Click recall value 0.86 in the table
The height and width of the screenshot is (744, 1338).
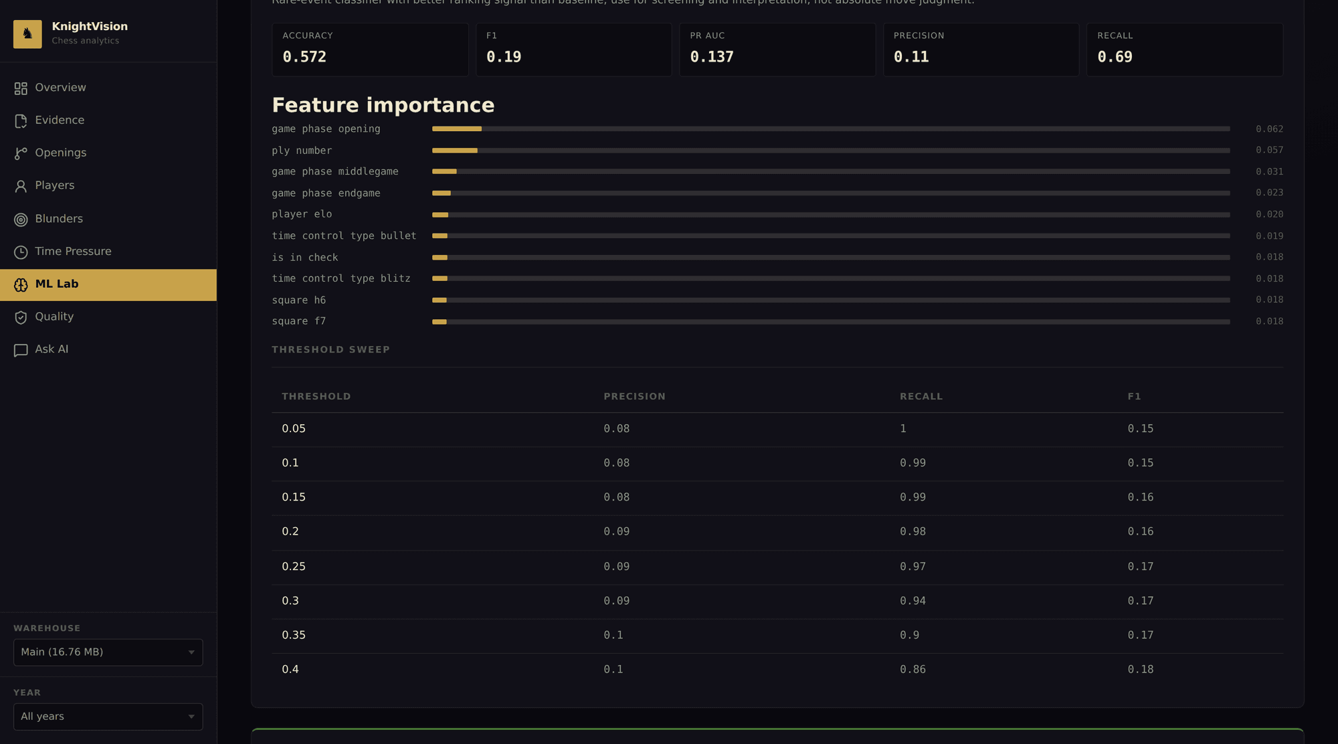913,670
